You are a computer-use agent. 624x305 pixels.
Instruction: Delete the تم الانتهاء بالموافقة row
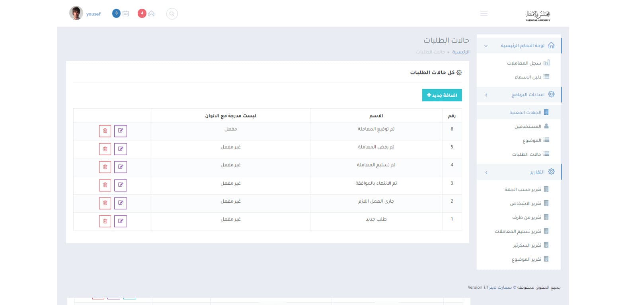click(x=105, y=185)
